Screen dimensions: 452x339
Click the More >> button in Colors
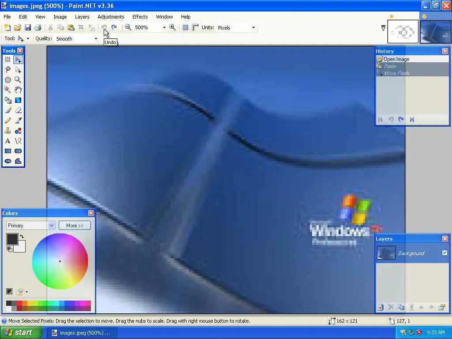coord(75,226)
